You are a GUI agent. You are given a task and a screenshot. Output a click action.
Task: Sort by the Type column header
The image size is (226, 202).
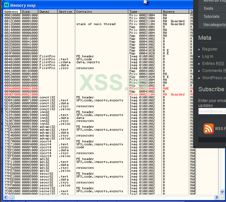pos(145,11)
